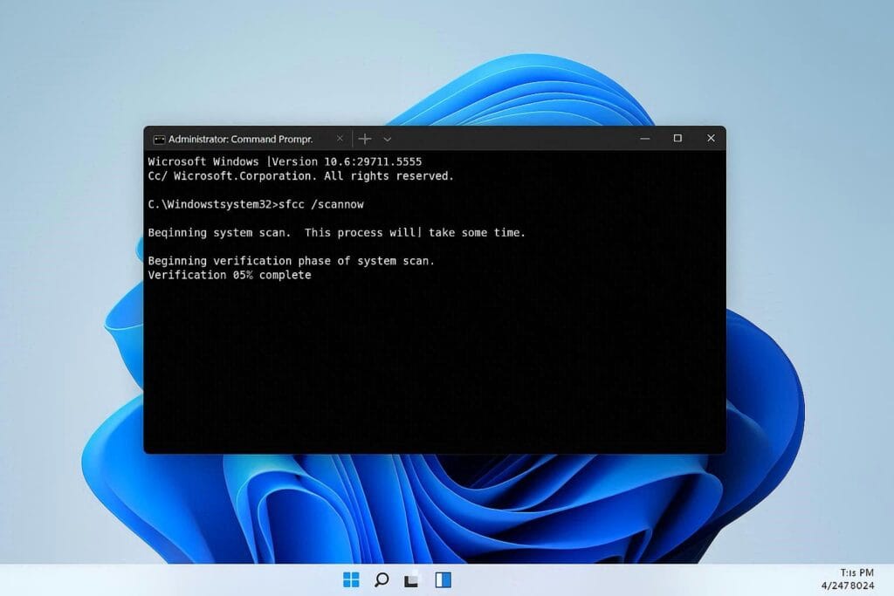The image size is (894, 596).
Task: Click the Windows version line in terminal
Action: tap(285, 161)
